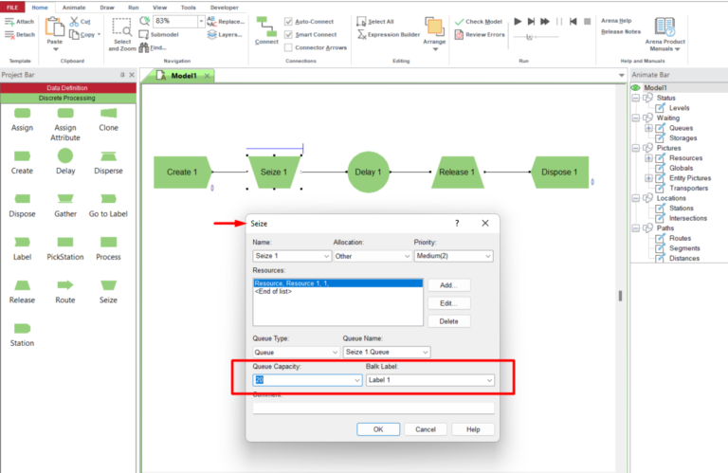Switch to the Developer ribbon tab

click(225, 8)
